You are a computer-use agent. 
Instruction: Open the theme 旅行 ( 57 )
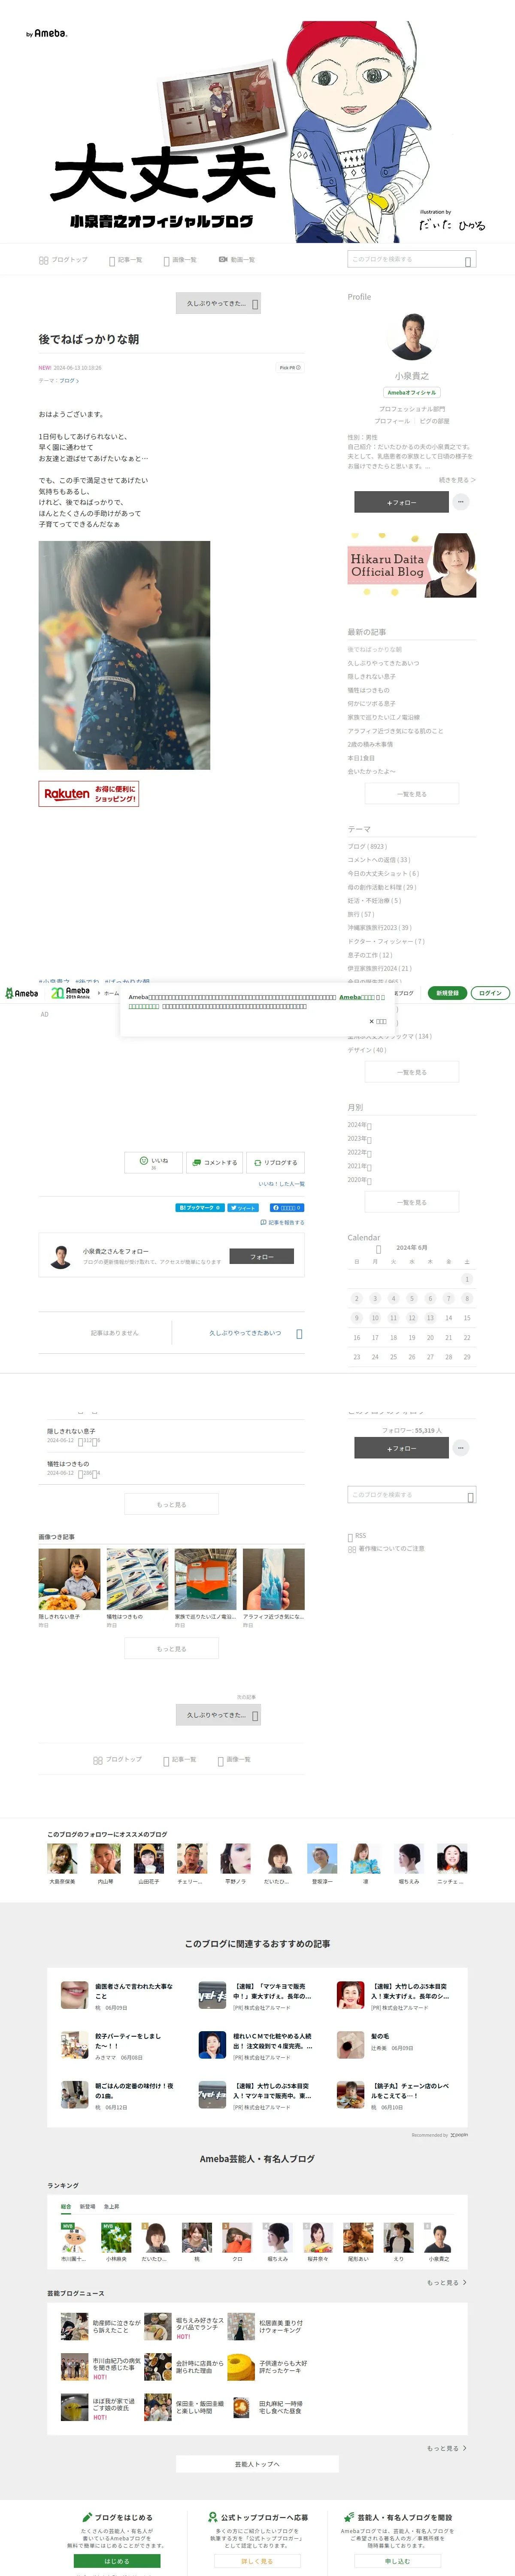361,914
